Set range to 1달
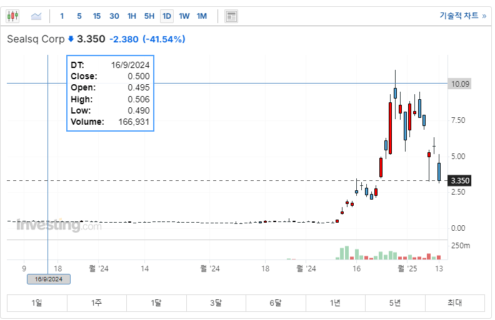The height and width of the screenshot is (320, 495). coord(156,303)
